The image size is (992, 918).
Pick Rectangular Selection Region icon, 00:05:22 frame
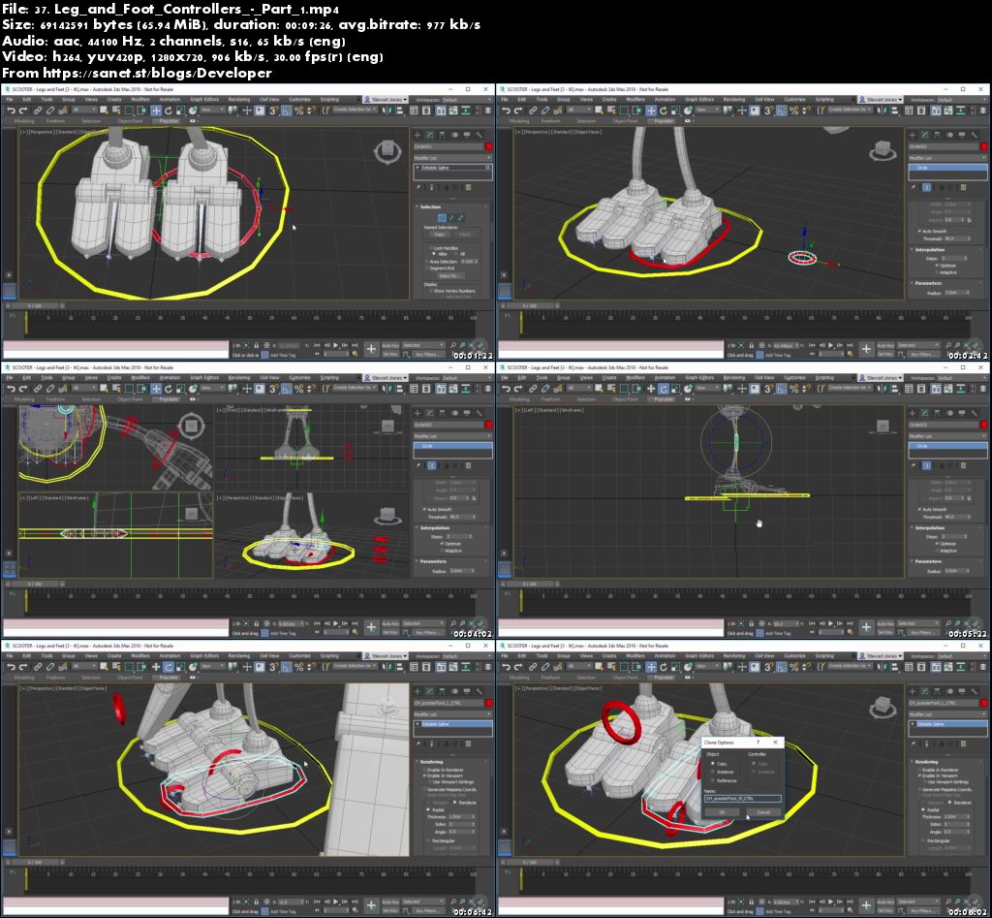pos(625,389)
